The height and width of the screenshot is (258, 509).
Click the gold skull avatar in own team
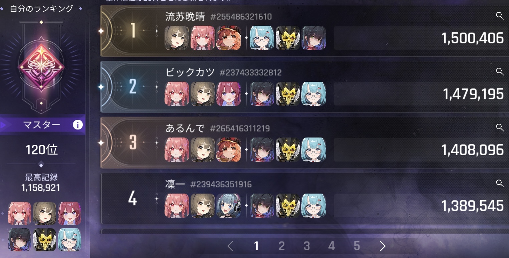pyautogui.click(x=45, y=240)
